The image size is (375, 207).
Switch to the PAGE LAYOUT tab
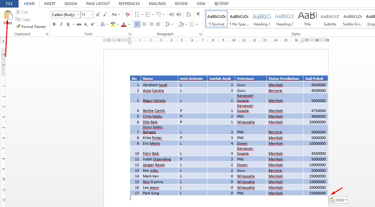[98, 3]
